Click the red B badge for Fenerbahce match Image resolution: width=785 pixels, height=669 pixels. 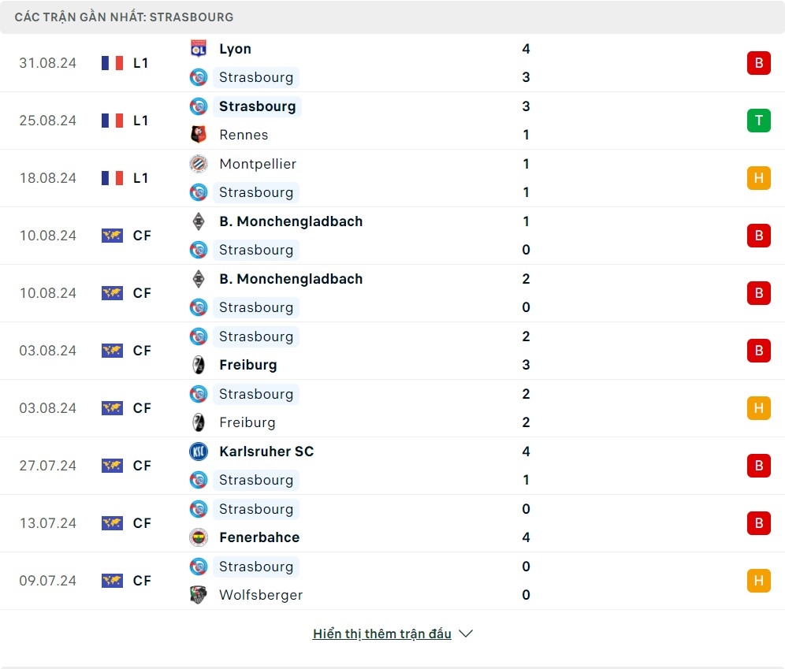pyautogui.click(x=758, y=523)
